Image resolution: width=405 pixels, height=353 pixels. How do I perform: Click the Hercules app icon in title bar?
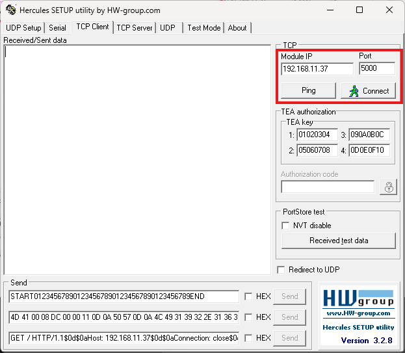click(10, 10)
